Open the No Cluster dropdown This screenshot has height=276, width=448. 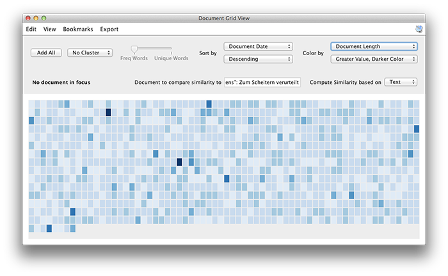pyautogui.click(x=90, y=53)
